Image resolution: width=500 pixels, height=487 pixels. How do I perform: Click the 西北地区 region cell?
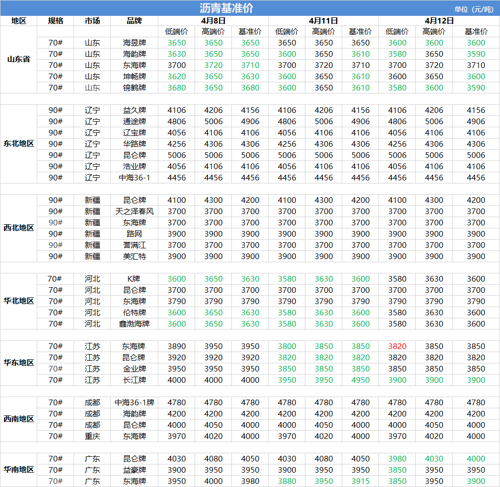[18, 228]
